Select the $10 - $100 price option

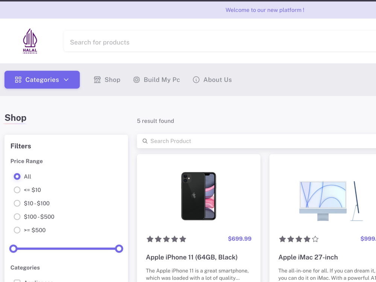(x=17, y=203)
